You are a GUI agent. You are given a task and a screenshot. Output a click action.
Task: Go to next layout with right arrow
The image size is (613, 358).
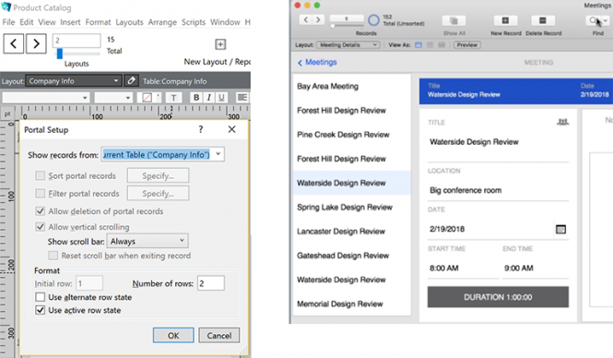(x=36, y=43)
